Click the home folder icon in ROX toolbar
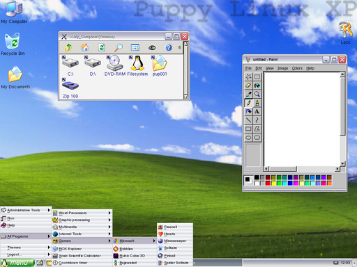The height and width of the screenshot is (267, 357). 84,47
